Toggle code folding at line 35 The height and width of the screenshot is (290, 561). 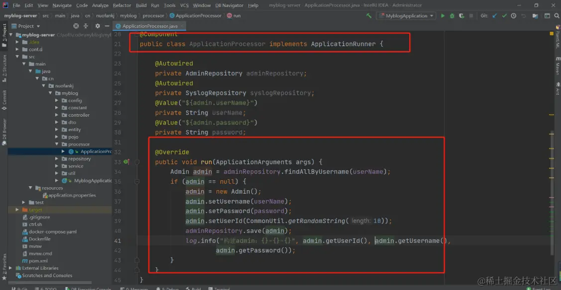click(137, 182)
